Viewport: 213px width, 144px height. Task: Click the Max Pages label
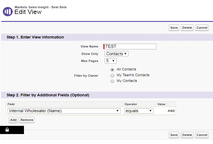89,61
